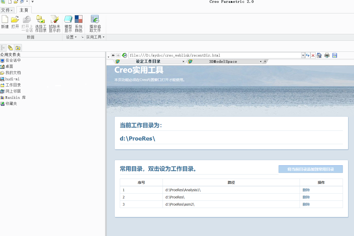Click dropdown arrow left of browser Back button
354x236 pixels.
point(108,57)
